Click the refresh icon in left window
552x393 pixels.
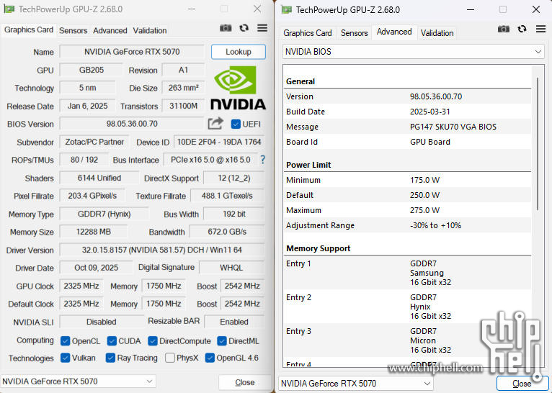244,28
